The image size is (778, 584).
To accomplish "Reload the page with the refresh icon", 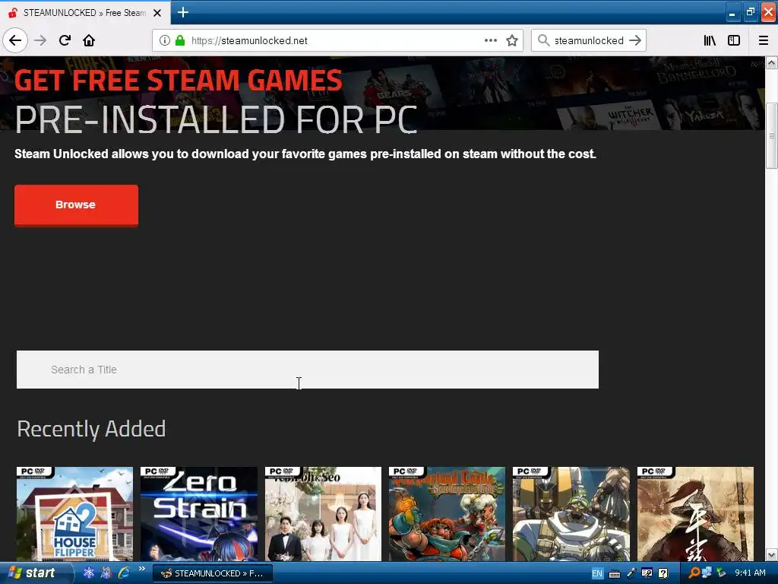I will pos(65,40).
